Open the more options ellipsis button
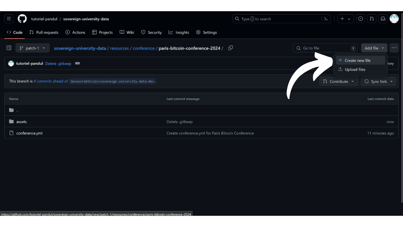This screenshot has height=227, width=403. tap(394, 48)
